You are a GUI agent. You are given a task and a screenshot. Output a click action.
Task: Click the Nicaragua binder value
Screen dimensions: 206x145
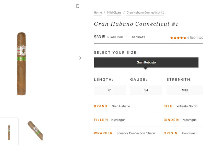tap(190, 120)
